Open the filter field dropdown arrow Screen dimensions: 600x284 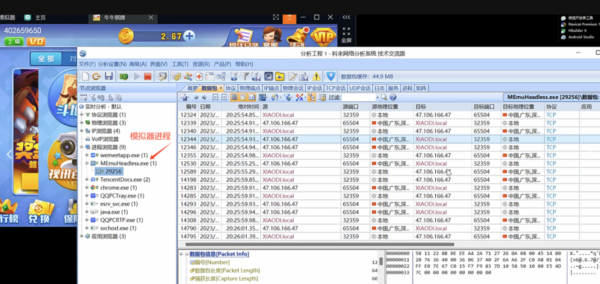tap(377, 97)
